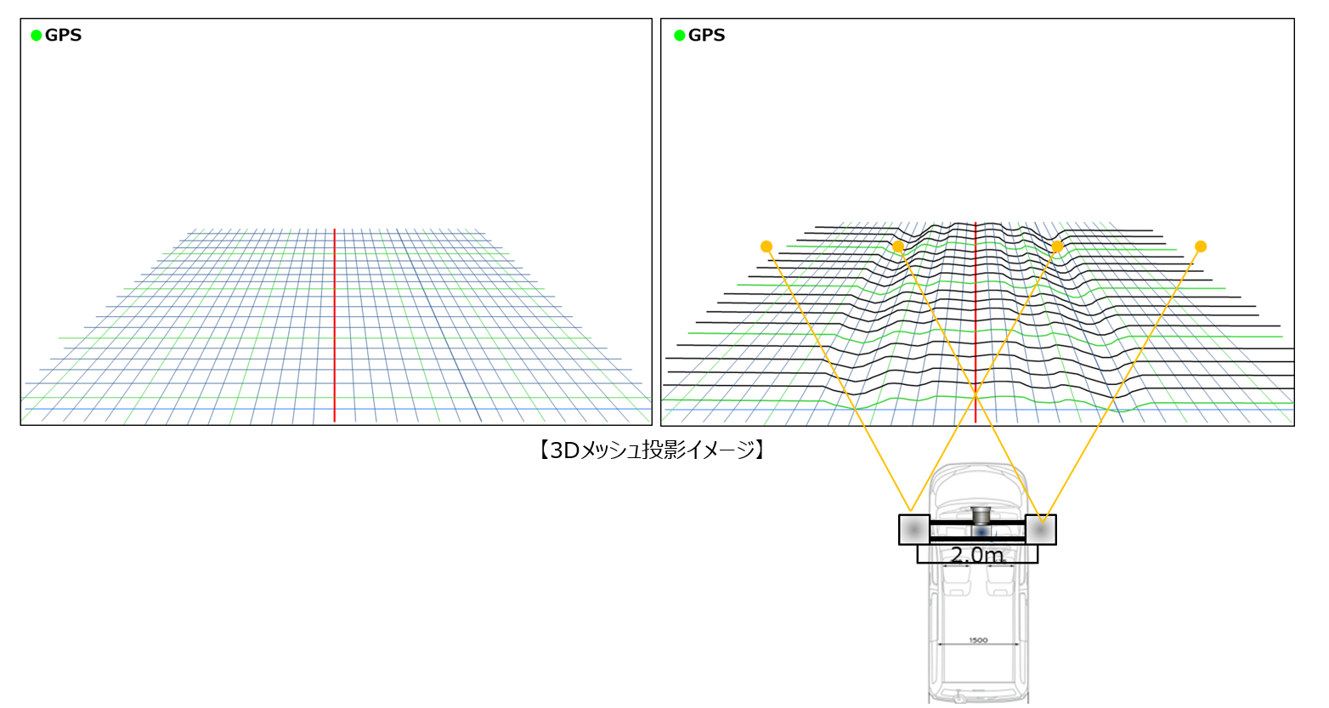The width and height of the screenshot is (1329, 708).
Task: Click the green GPS status dot in right panel
Action: tap(679, 36)
